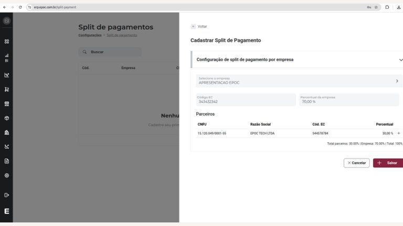Open the document sidebar icon

[7, 161]
